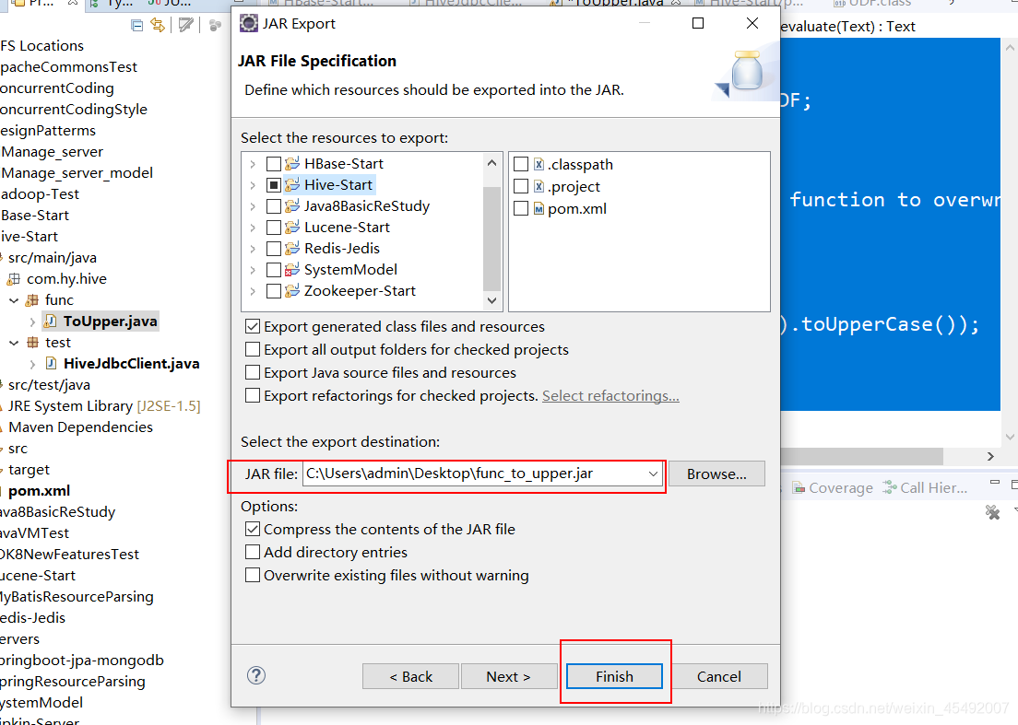Expand the Lucene-Start project node

(x=254, y=228)
